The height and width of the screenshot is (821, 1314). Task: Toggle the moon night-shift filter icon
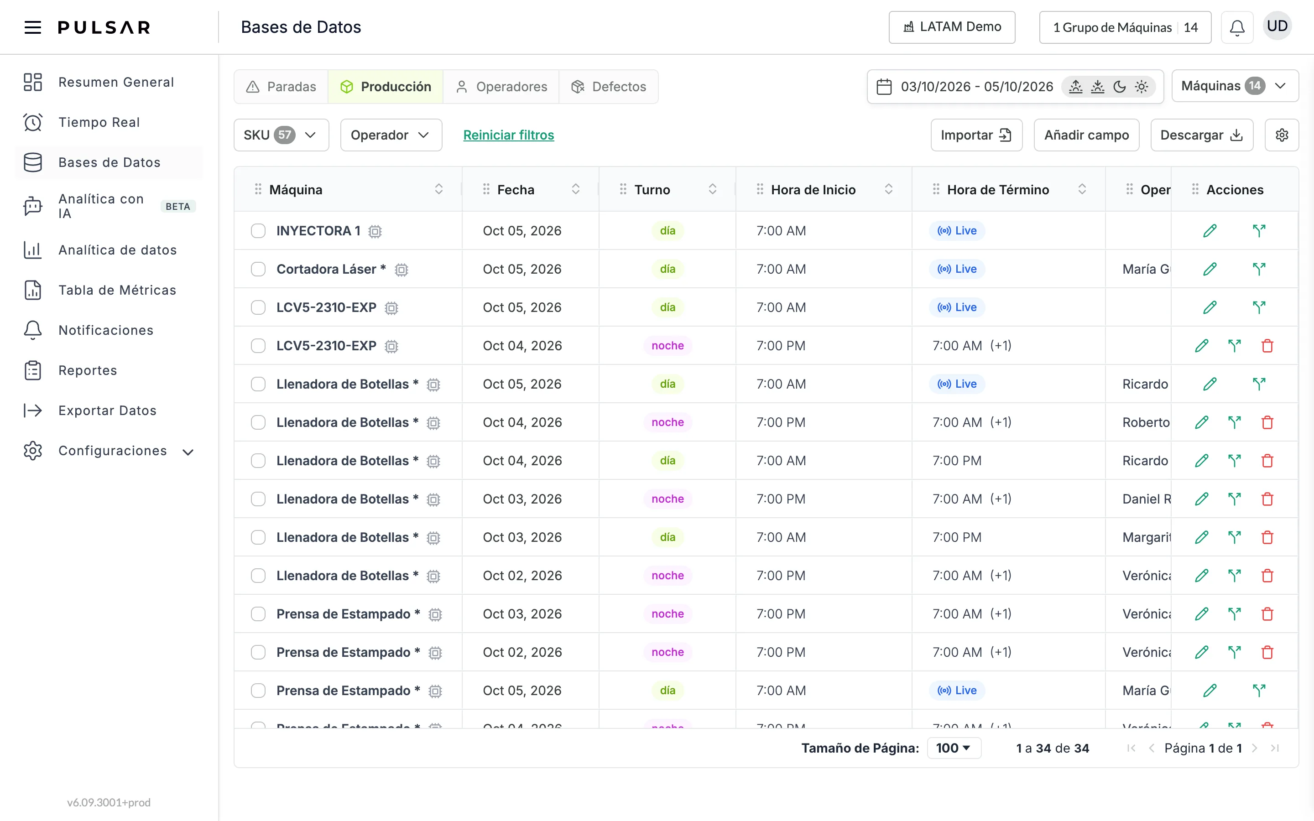(x=1120, y=86)
